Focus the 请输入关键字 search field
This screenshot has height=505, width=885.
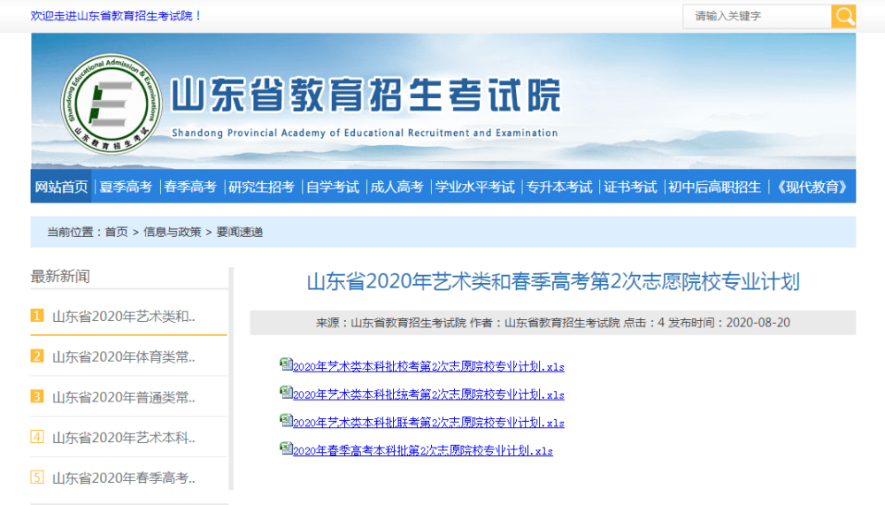tap(757, 17)
